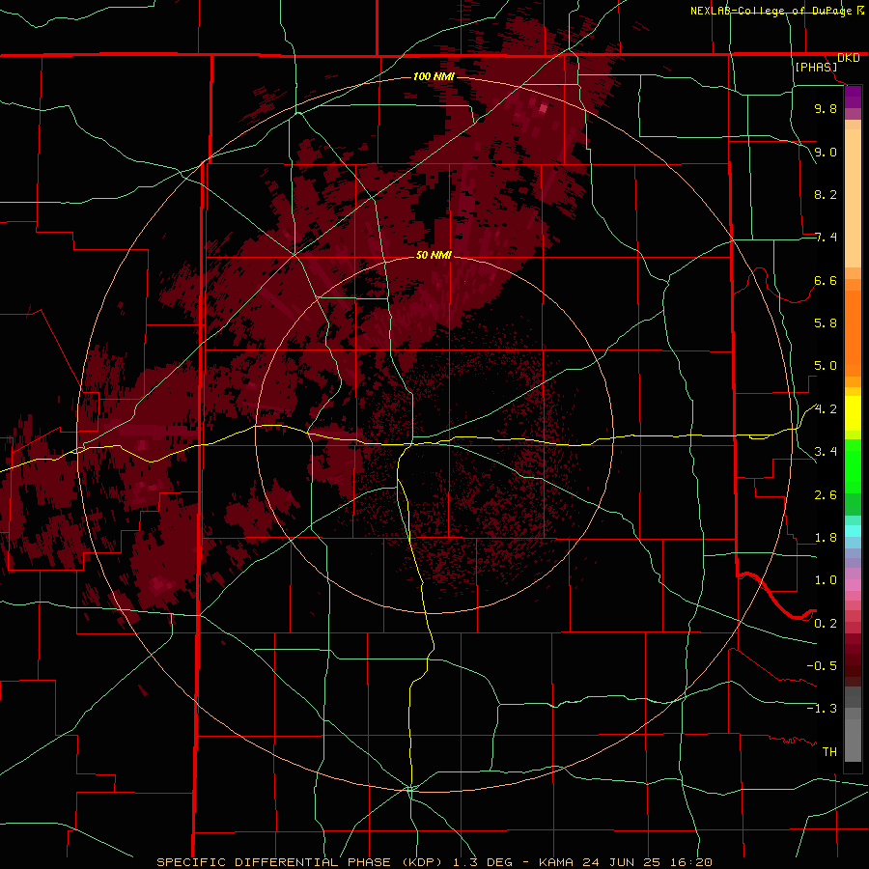Click the 3.4 value on the color scale
Image resolution: width=869 pixels, height=869 pixels.
pos(826,452)
